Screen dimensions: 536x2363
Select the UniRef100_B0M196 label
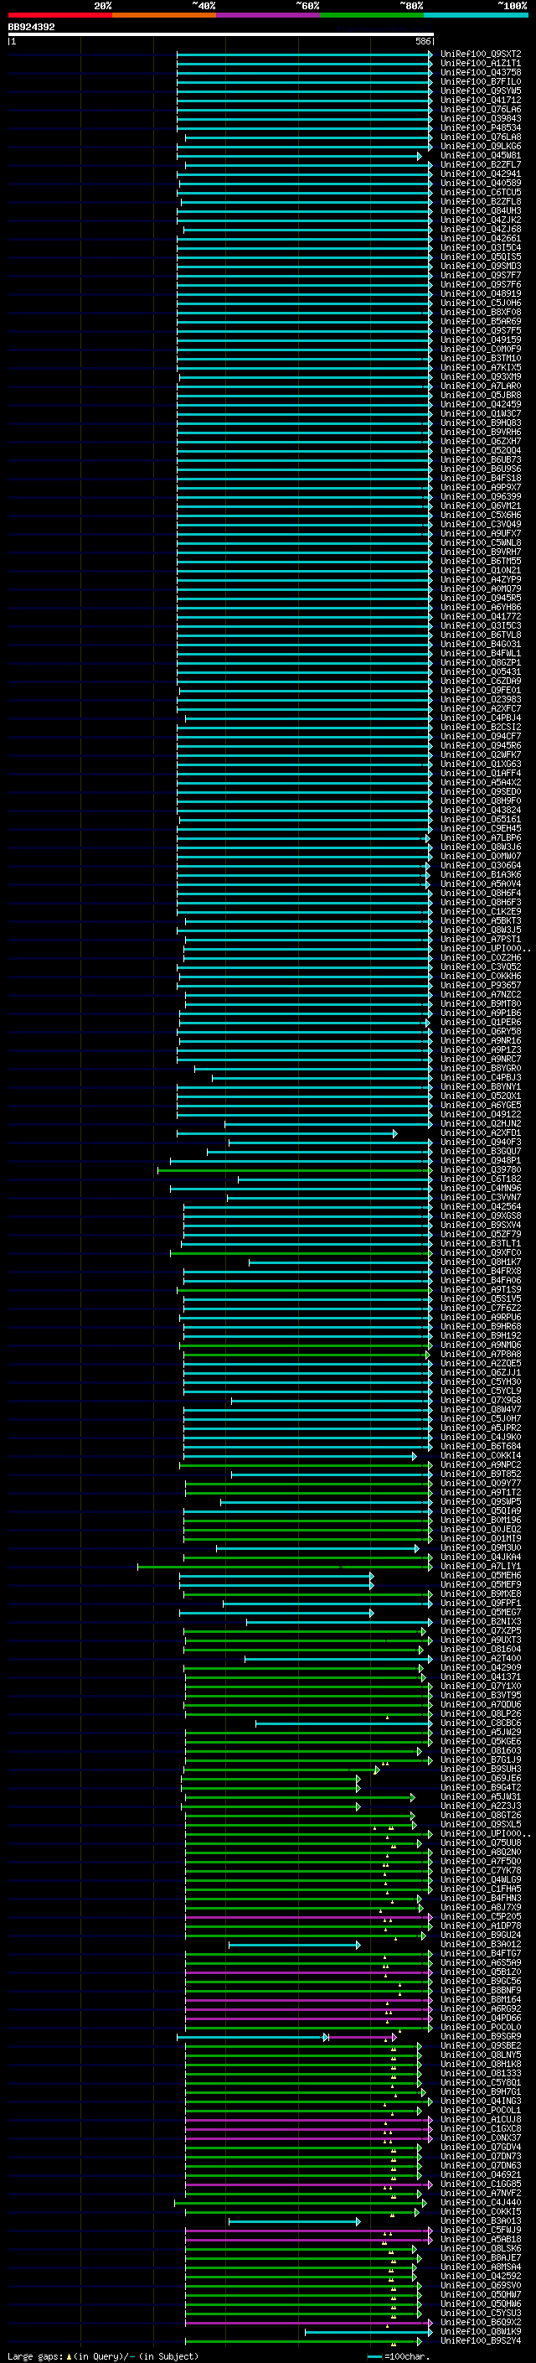(480, 1520)
